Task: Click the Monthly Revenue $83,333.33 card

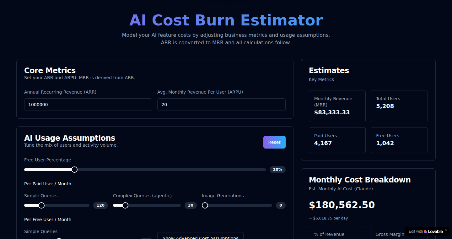Action: (x=337, y=106)
